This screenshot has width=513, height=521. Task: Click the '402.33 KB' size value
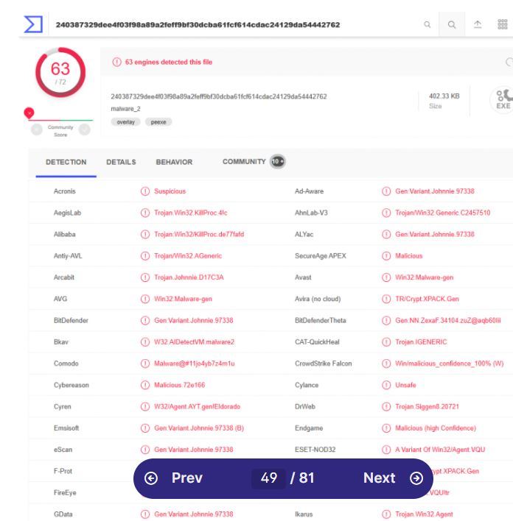click(444, 96)
